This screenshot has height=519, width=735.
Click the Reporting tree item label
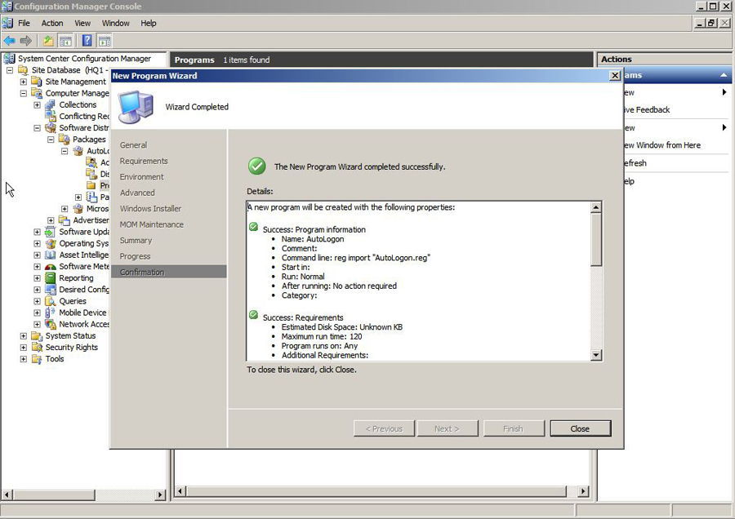point(76,277)
